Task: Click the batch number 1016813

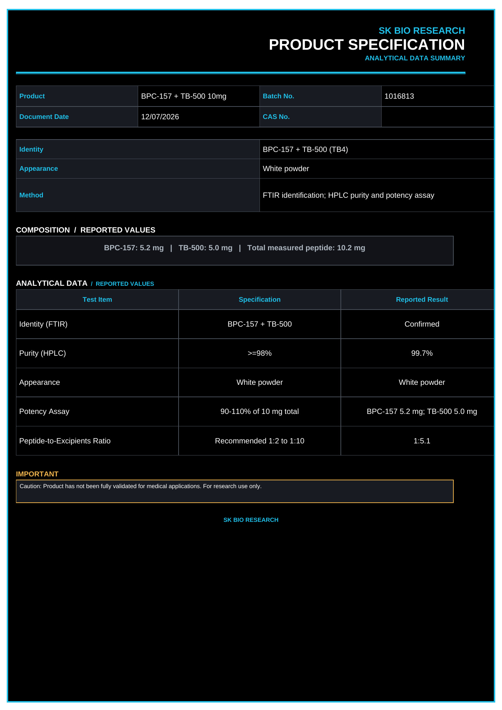Action: 399,96
